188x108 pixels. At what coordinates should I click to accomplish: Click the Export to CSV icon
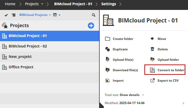coord(152,81)
